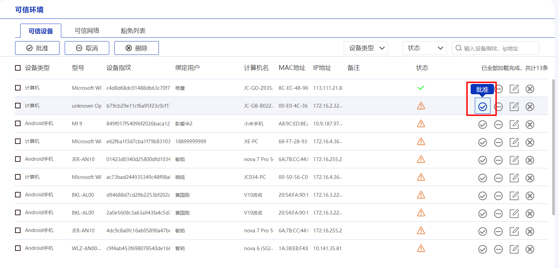Click the 可信环境 page title
This screenshot has height=268, width=559.
pyautogui.click(x=29, y=10)
